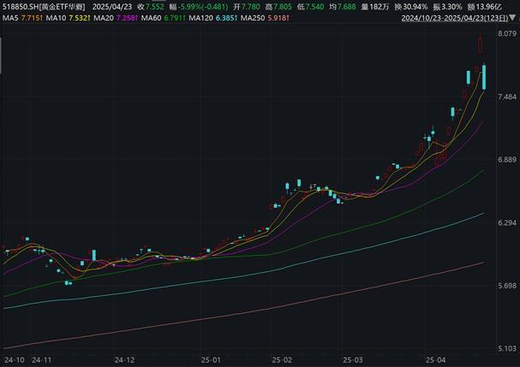Screen dimensions: 520x367
Task: Click the turnover amount 13.96亿 value
Action: click(x=489, y=7)
